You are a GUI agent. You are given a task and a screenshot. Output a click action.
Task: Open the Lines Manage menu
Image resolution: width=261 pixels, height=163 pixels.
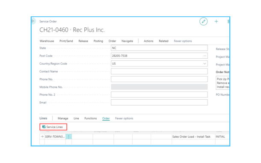coord(63,119)
